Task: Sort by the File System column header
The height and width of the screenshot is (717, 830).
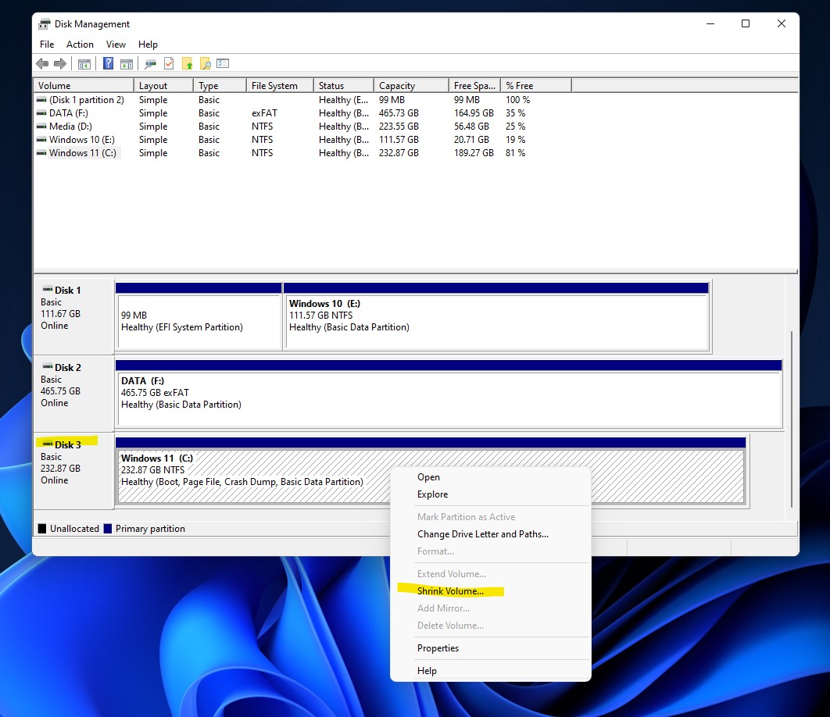Action: [281, 86]
